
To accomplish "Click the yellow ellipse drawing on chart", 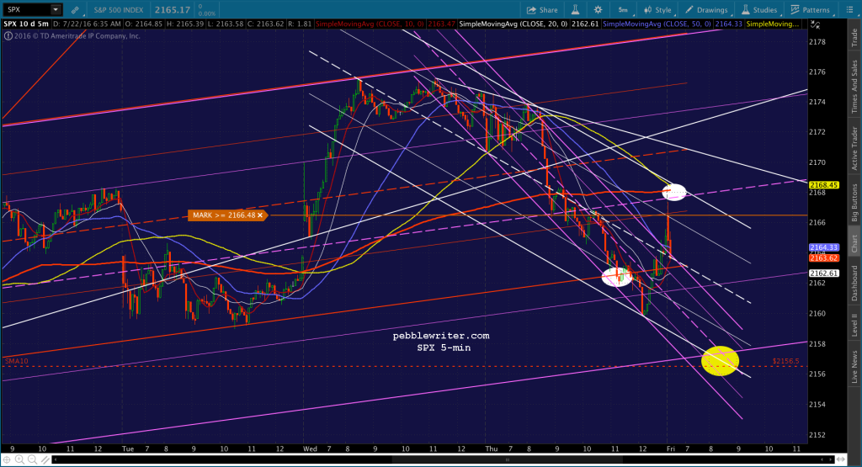I will click(721, 361).
